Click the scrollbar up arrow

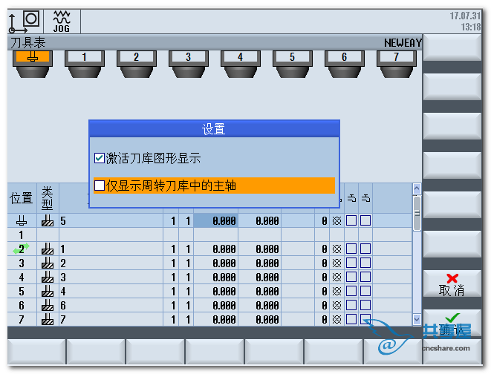[417, 188]
